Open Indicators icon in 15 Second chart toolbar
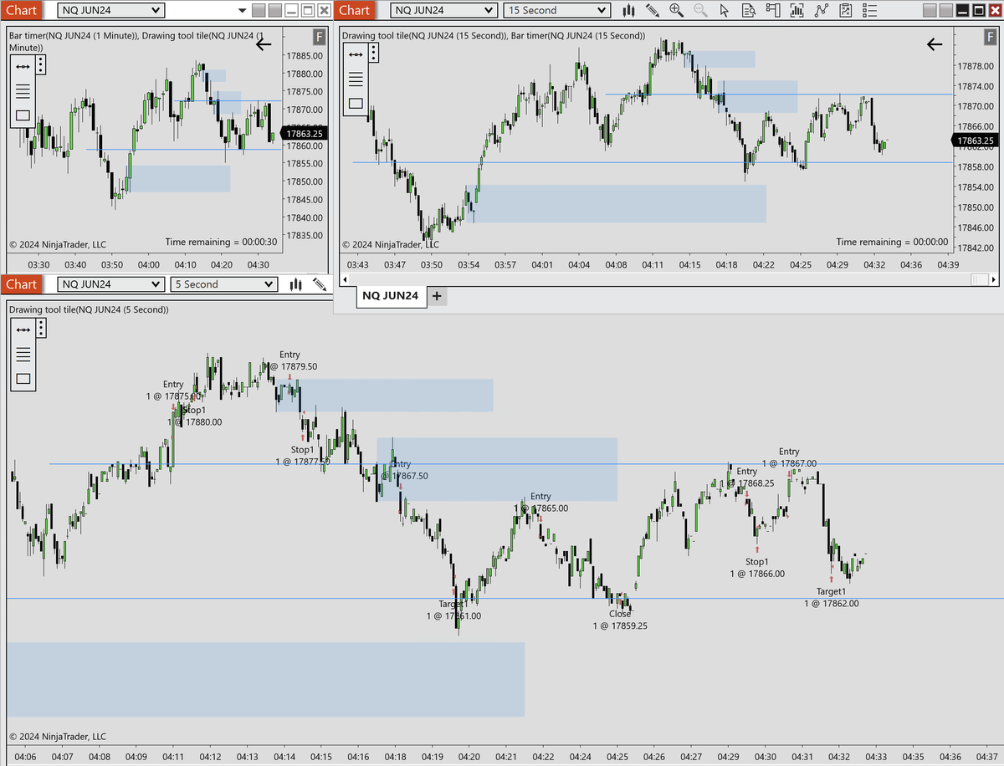This screenshot has width=1004, height=766. (797, 10)
